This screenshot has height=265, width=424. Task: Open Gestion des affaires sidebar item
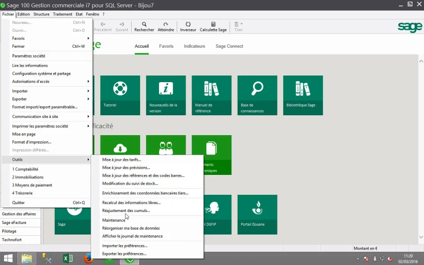click(20, 214)
